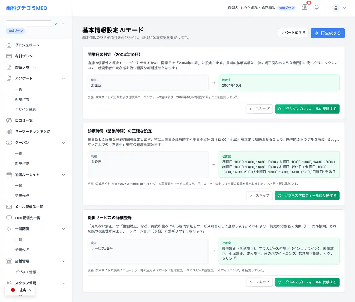Open the news icon with badge 5
Viewport: 355px width, 302px height.
(305, 7)
